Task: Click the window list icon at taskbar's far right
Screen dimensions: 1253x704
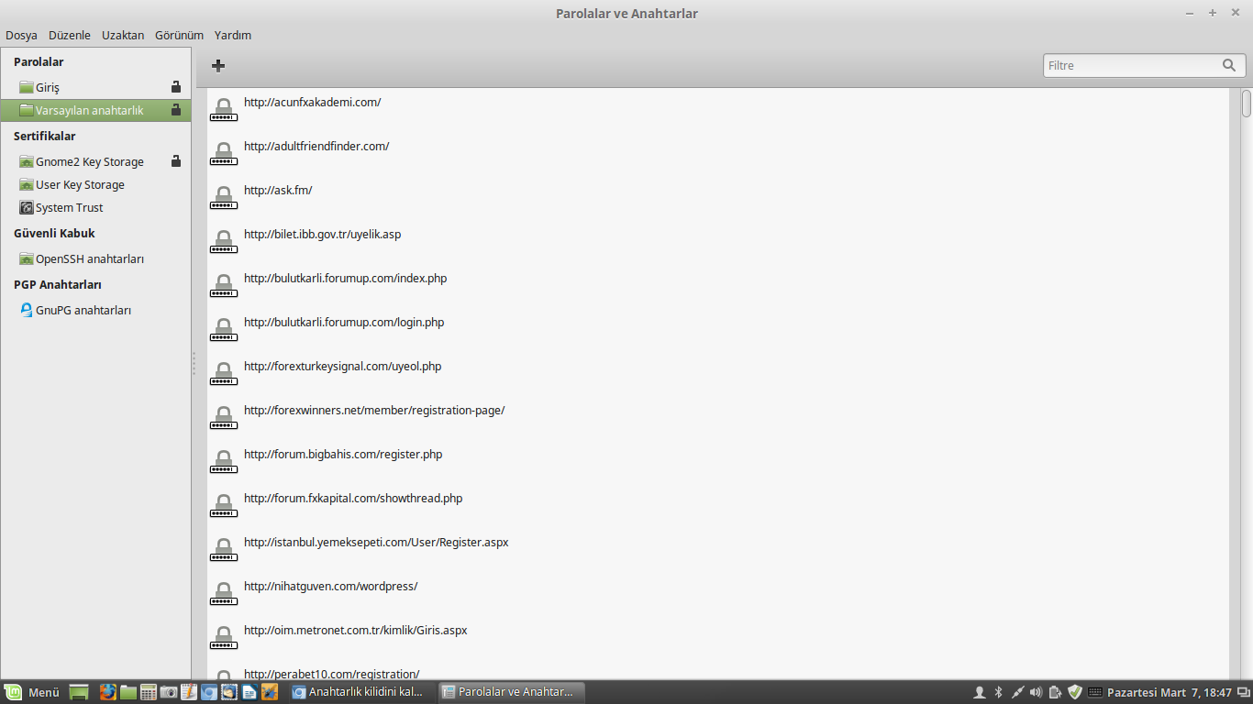Action: (1242, 692)
